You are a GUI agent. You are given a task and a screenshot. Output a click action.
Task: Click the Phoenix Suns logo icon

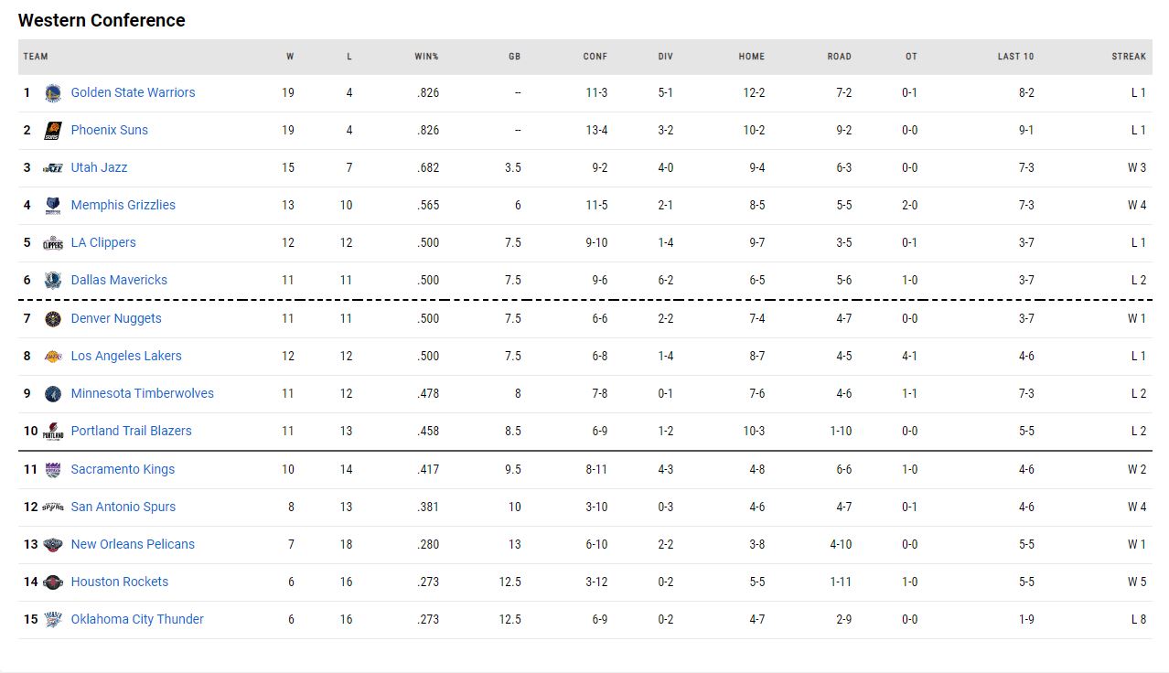click(x=53, y=130)
